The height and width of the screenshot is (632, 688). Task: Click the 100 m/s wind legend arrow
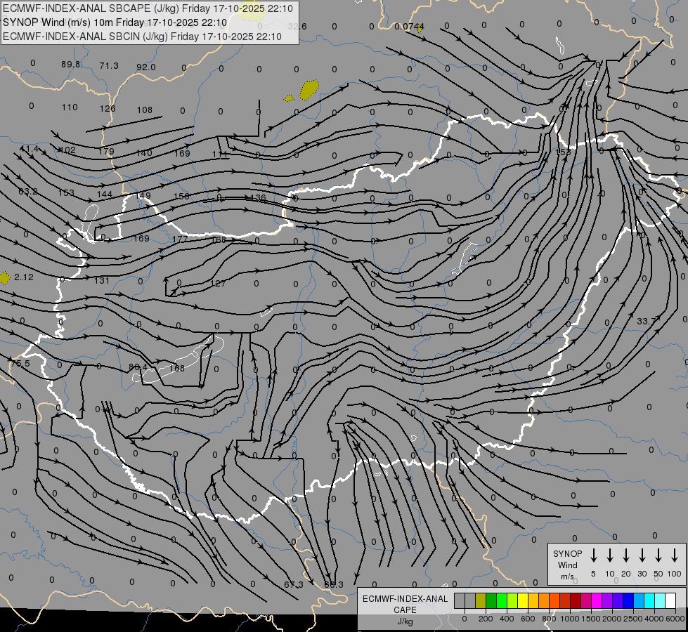coord(675,555)
